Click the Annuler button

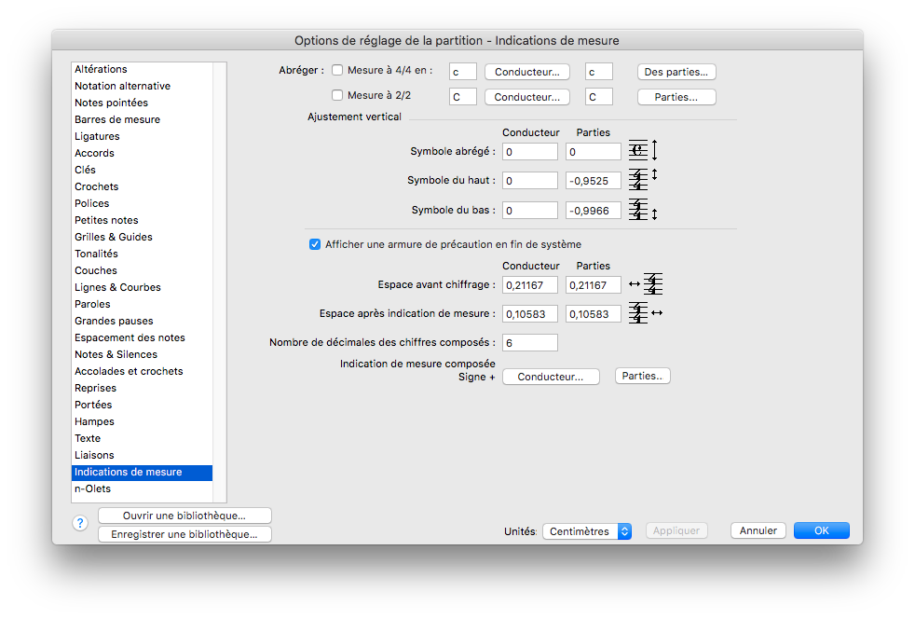point(758,530)
